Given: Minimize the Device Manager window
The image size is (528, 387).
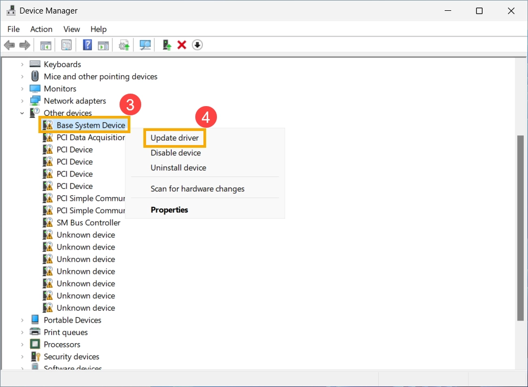Looking at the screenshot, I should pos(448,11).
